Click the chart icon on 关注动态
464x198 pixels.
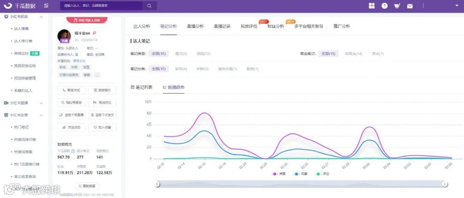pos(64,127)
